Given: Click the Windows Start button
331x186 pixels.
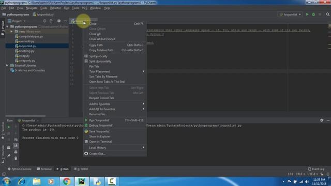Looking at the screenshot, I should point(6,181).
